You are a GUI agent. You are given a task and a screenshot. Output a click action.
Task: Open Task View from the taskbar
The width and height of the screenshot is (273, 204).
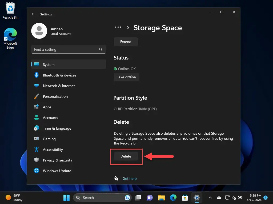[138, 198]
